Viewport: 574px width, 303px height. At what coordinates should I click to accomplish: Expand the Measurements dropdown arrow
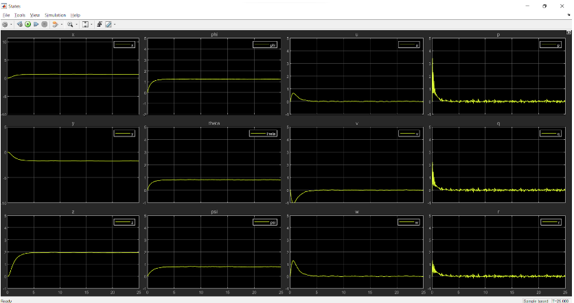(x=114, y=24)
